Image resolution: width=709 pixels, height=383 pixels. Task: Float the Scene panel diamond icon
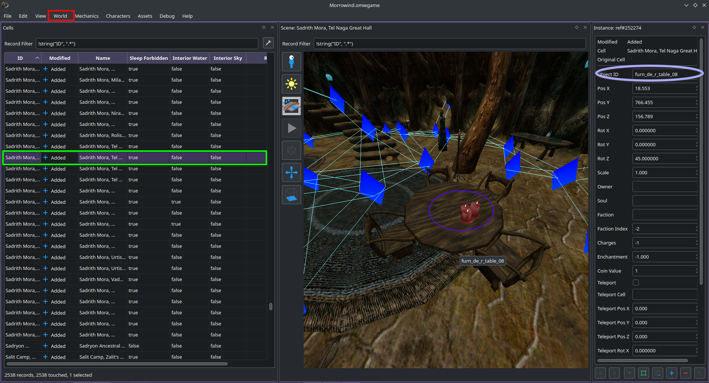(577, 27)
